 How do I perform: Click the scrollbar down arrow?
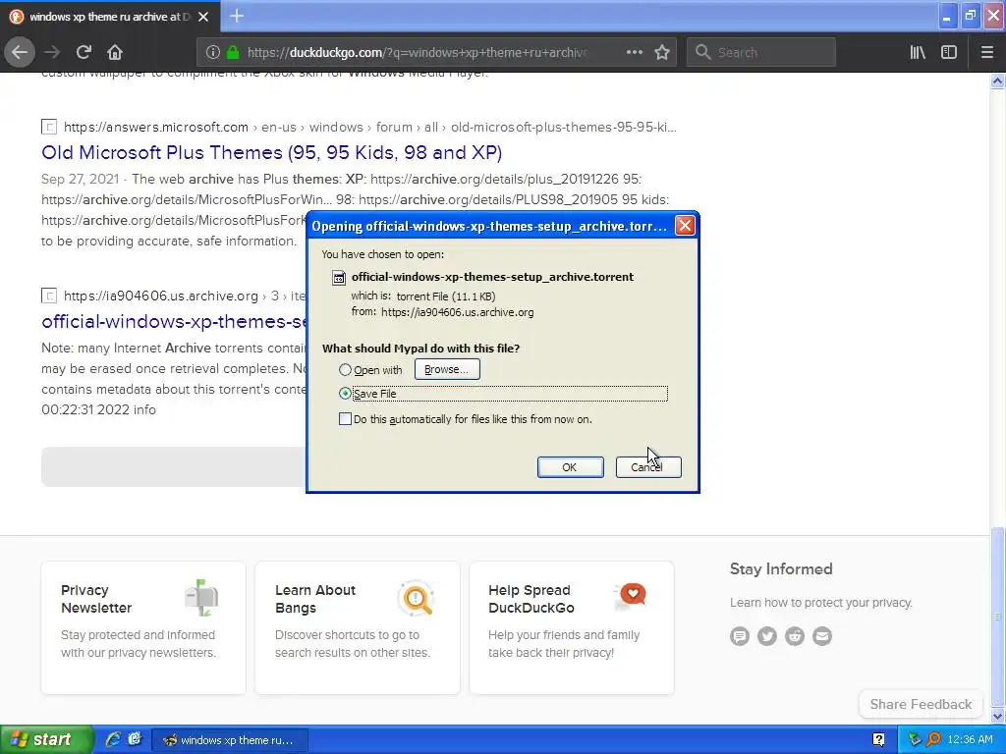tap(997, 716)
